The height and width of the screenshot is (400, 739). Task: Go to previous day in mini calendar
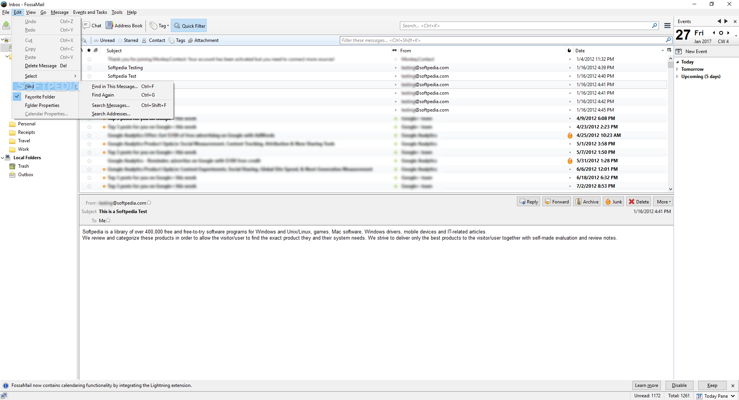point(714,33)
